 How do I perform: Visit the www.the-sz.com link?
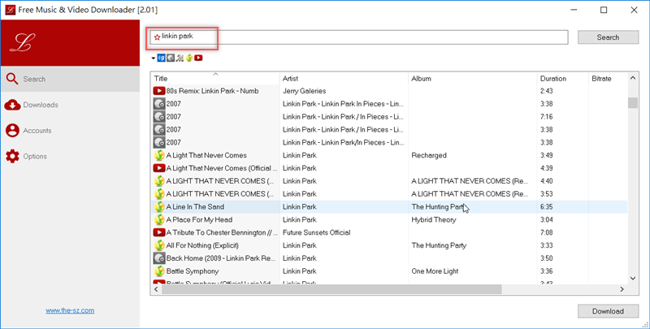pyautogui.click(x=70, y=311)
